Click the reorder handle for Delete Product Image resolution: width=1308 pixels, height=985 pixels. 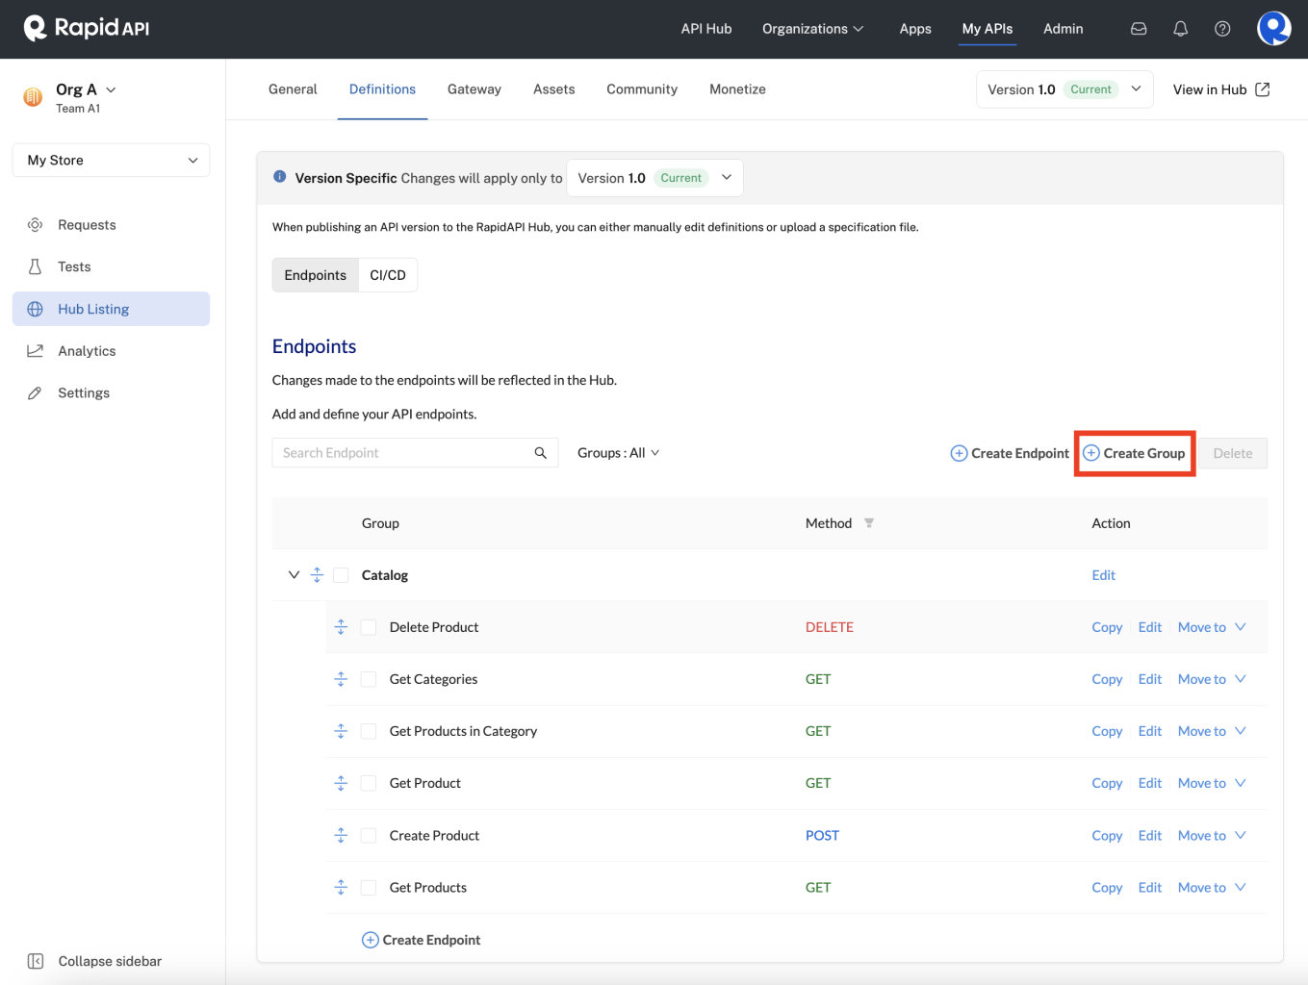click(341, 627)
